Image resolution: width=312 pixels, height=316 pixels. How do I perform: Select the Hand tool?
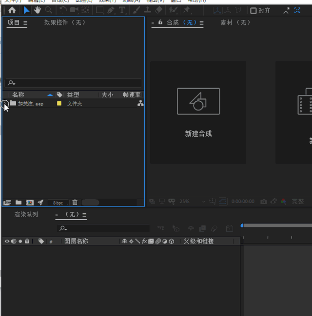pos(38,10)
